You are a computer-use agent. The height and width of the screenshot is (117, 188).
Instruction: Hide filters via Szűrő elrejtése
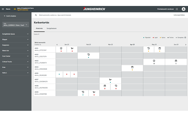pyautogui.click(x=10, y=16)
